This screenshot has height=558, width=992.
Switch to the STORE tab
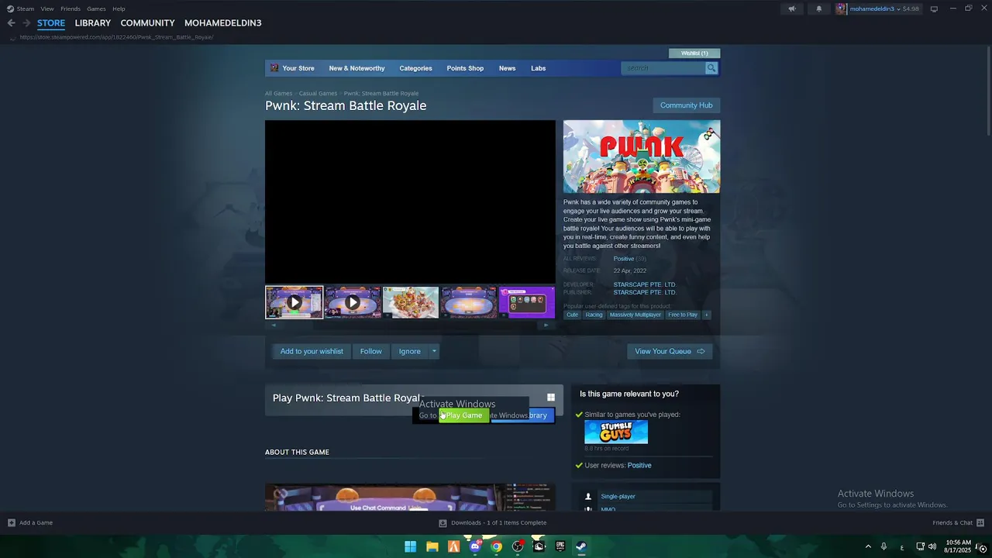coord(51,23)
